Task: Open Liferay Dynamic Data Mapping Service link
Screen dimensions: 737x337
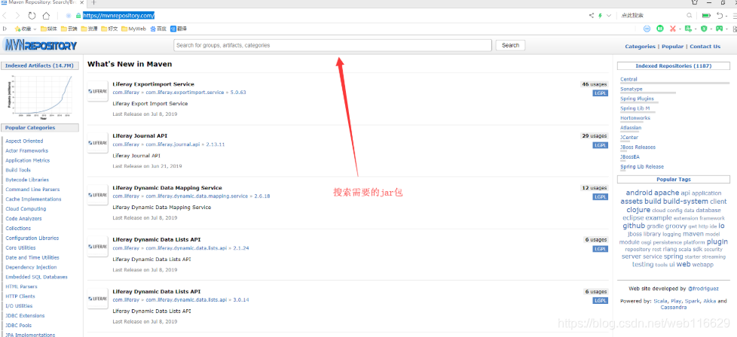Action: pos(167,188)
